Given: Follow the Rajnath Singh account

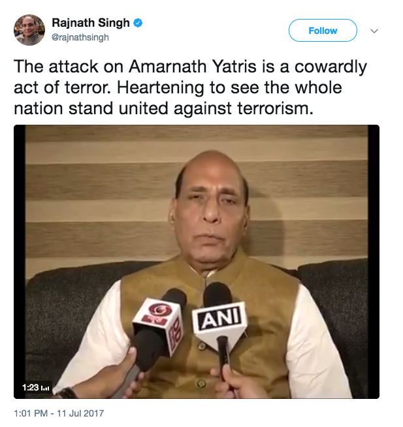Looking at the screenshot, I should coord(323,30).
